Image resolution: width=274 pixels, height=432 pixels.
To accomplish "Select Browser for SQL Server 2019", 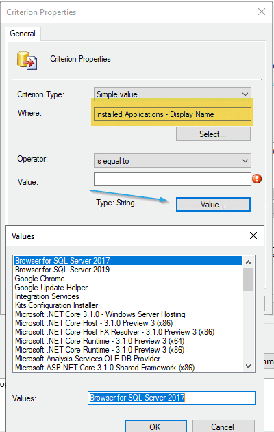I will pos(128,270).
